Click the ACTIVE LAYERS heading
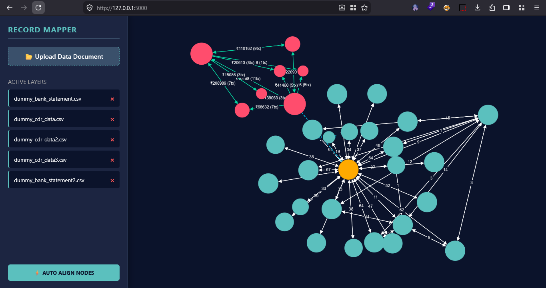 pyautogui.click(x=27, y=82)
